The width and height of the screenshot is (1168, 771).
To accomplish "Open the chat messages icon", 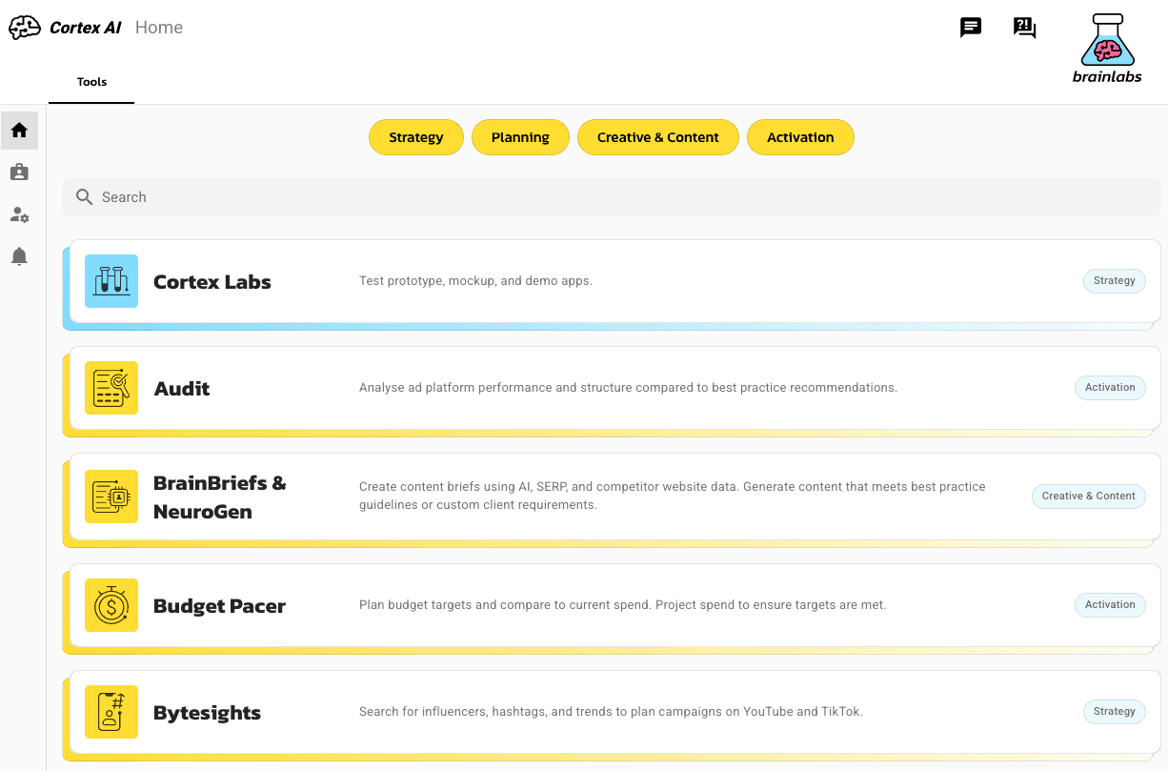I will (x=971, y=28).
